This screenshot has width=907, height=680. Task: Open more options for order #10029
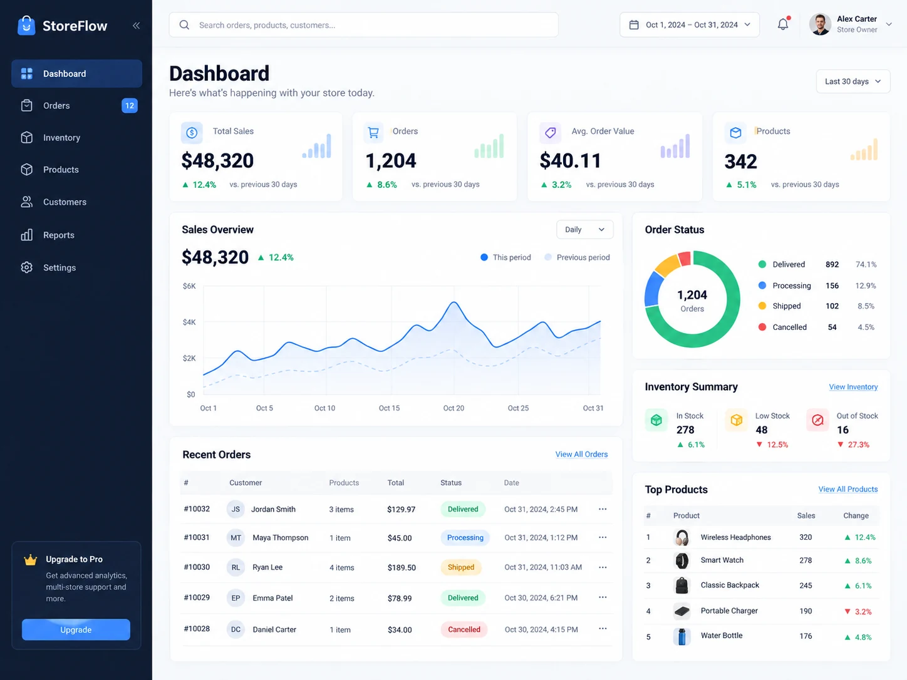603,597
